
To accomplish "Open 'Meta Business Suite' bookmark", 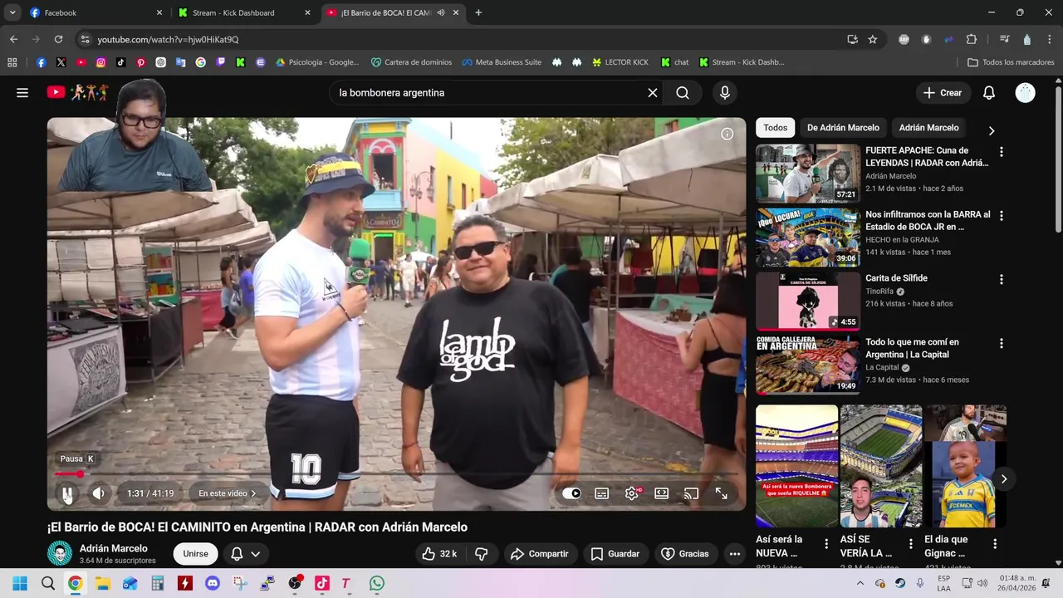I will coord(502,62).
